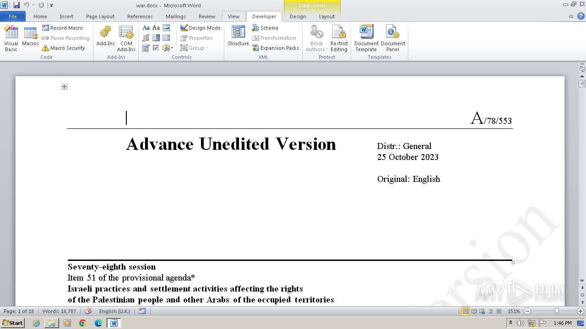Viewport: 586px width, 329px height.
Task: Switch to the Mailings tab
Action: coord(176,16)
